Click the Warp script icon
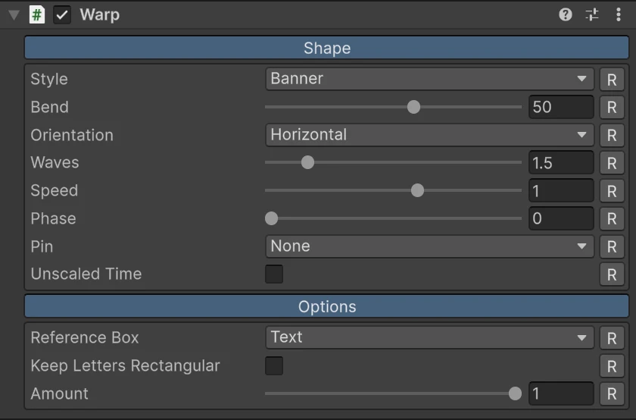Image resolution: width=636 pixels, height=420 pixels. pos(37,15)
